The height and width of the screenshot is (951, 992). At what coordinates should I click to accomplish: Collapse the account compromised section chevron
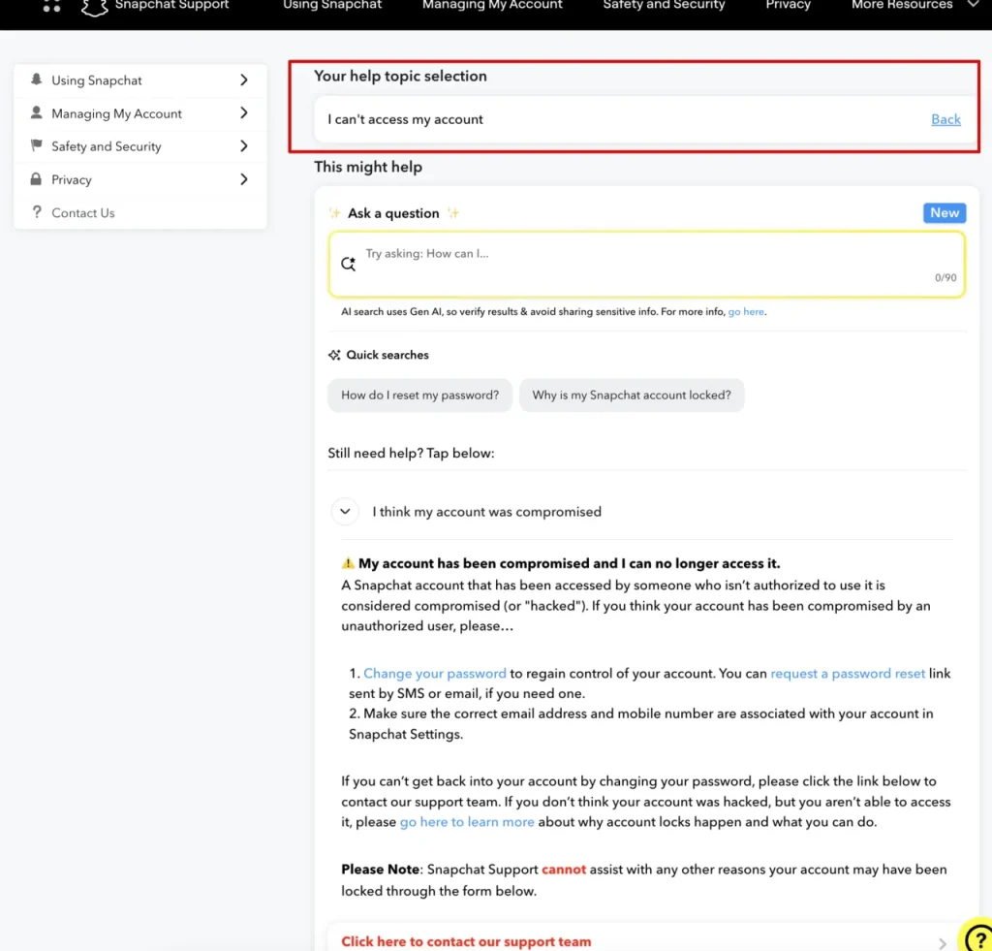coord(345,511)
